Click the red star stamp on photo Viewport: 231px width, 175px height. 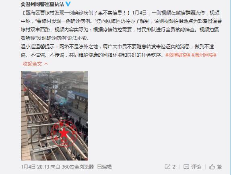point(64,133)
